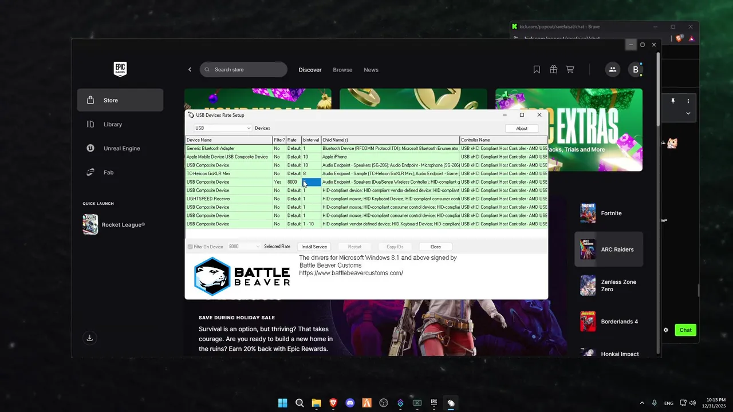Open Unreal Engine in the Epic sidebar
The height and width of the screenshot is (412, 733).
[120, 148]
